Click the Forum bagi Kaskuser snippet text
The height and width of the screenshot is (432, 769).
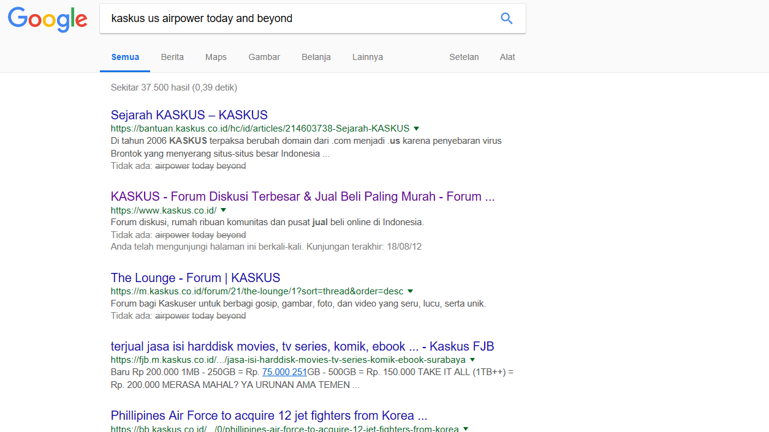[298, 304]
